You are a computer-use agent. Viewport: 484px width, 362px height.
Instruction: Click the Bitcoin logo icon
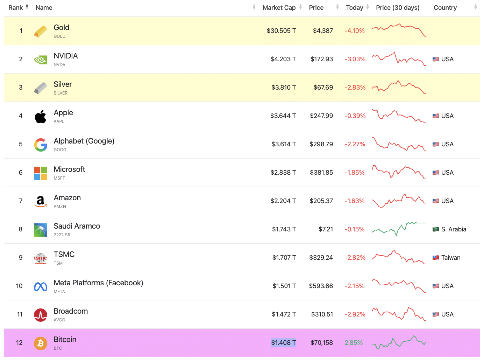(x=41, y=343)
